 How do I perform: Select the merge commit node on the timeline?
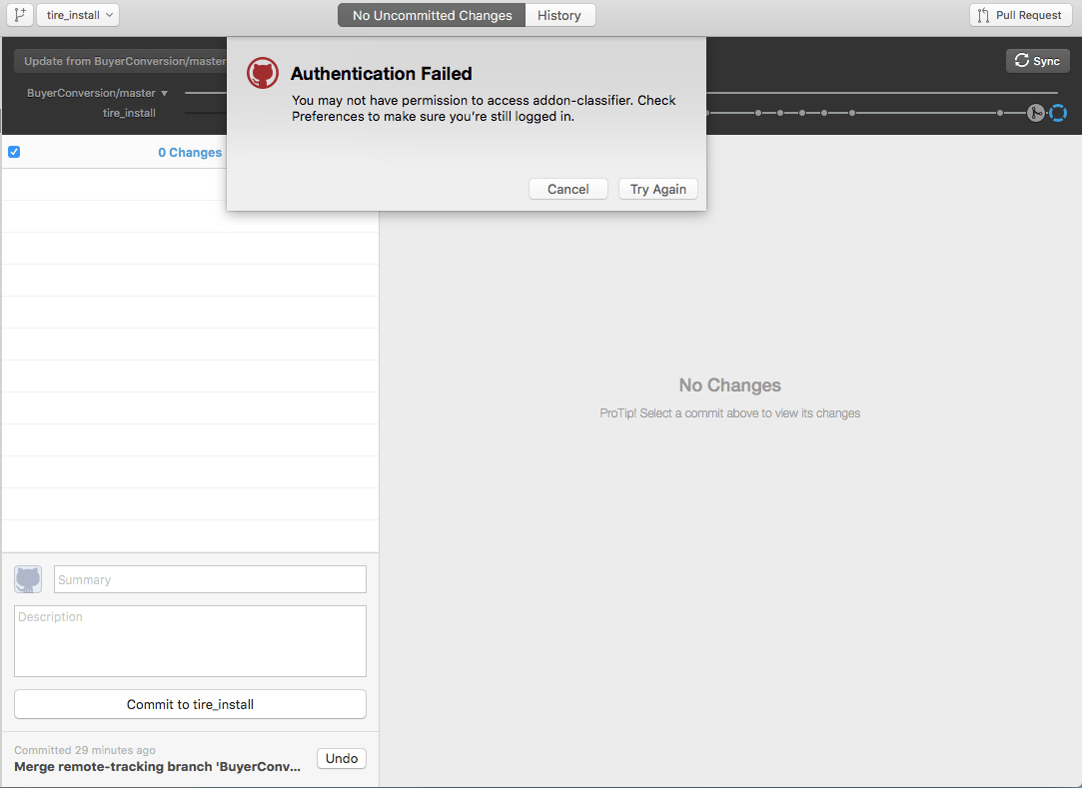tap(1036, 113)
